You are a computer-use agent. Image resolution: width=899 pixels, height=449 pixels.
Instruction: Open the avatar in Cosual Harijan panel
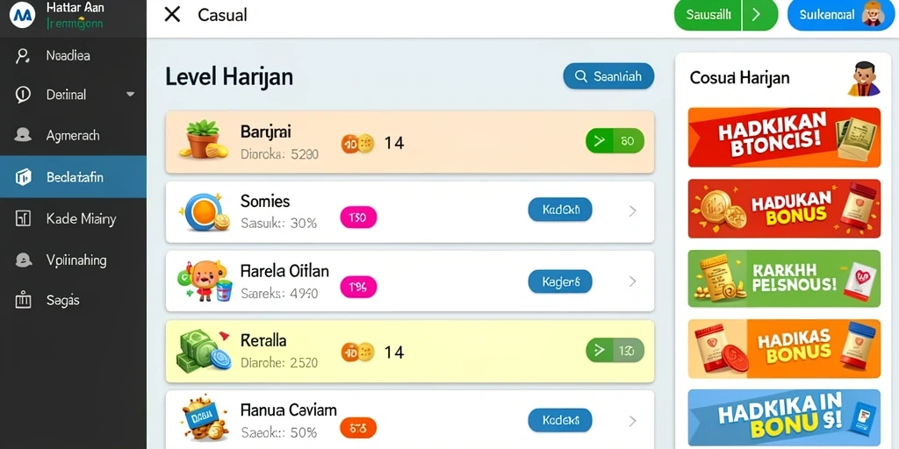(864, 78)
